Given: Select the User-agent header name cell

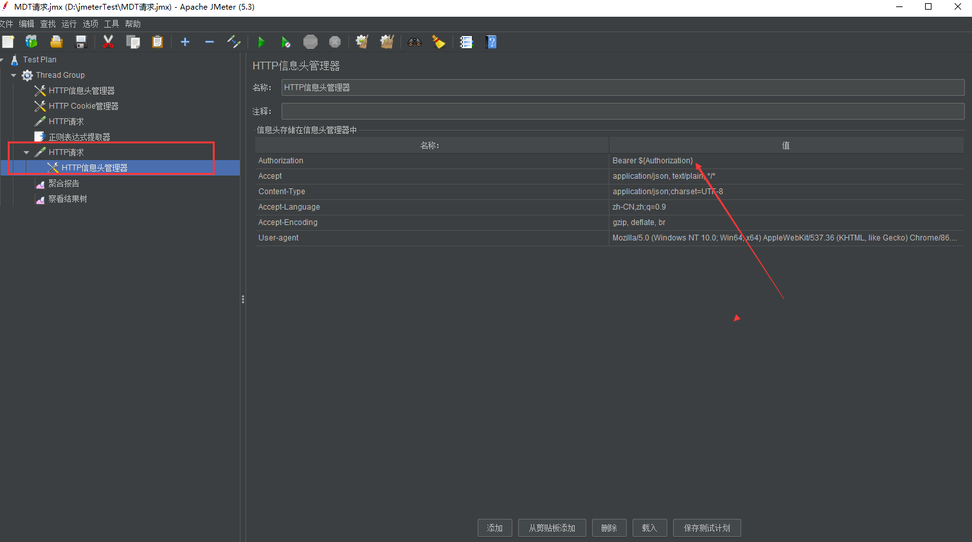Looking at the screenshot, I should point(431,238).
